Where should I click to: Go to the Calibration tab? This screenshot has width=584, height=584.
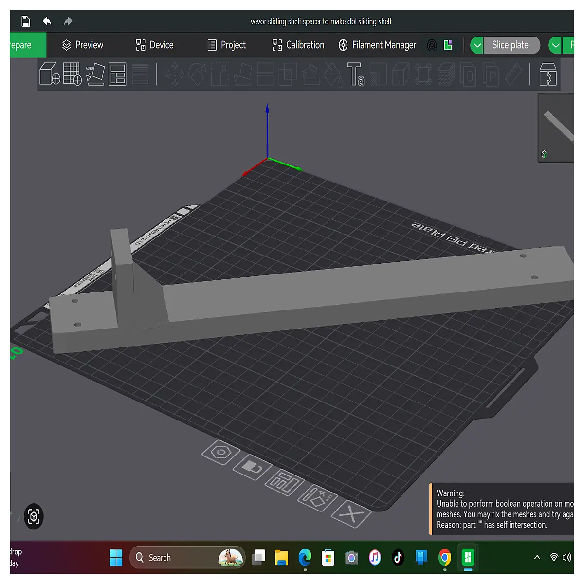click(298, 45)
